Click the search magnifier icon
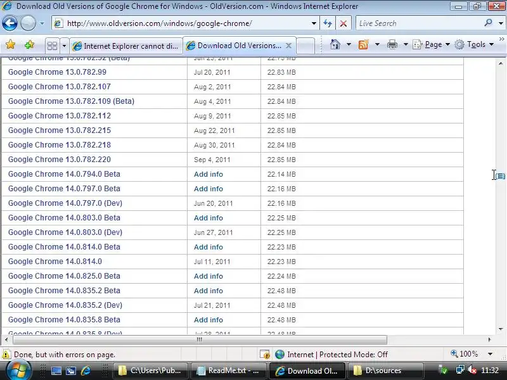 pyautogui.click(x=488, y=23)
